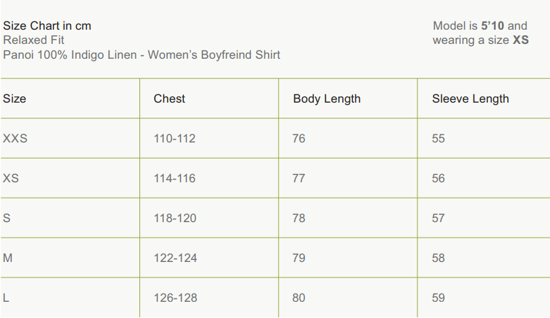Click body length value 78
The height and width of the screenshot is (318, 550).
(299, 218)
